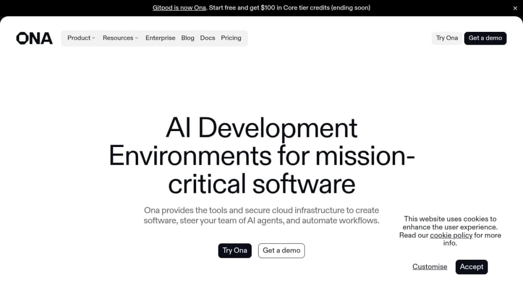This screenshot has height=294, width=523.
Task: Click the 'This website uses cookies' notice text
Action: [x=450, y=231]
